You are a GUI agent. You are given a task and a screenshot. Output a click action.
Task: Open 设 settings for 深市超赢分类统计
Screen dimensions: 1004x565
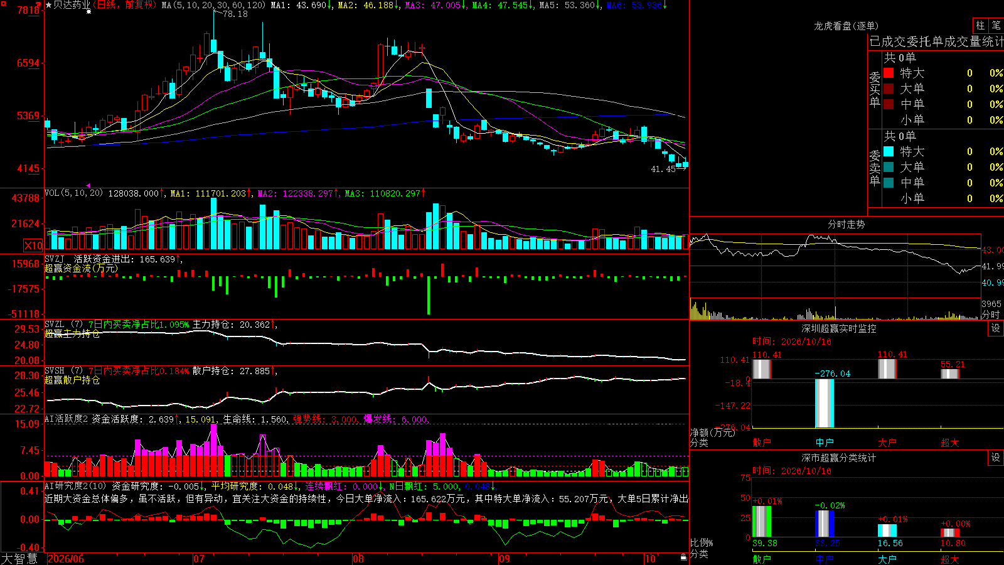(x=996, y=458)
